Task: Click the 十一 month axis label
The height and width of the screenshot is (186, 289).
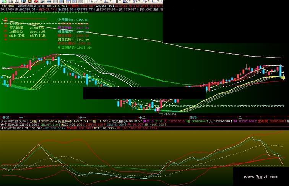Action: [x=82, y=118]
